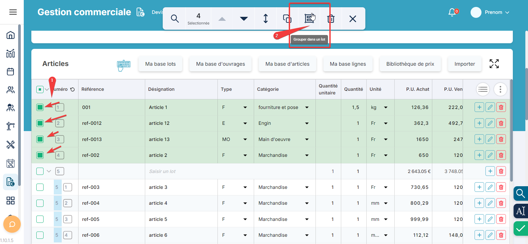Open Catégorie dropdown showing Engin
Image resolution: width=528 pixels, height=244 pixels.
[x=307, y=123]
